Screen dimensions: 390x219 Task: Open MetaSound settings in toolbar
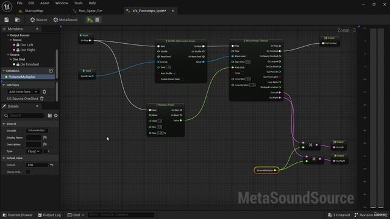65,19
